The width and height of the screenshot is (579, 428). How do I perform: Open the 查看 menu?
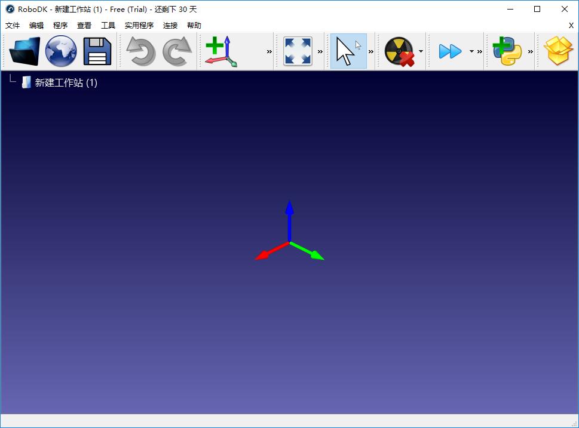[x=84, y=26]
